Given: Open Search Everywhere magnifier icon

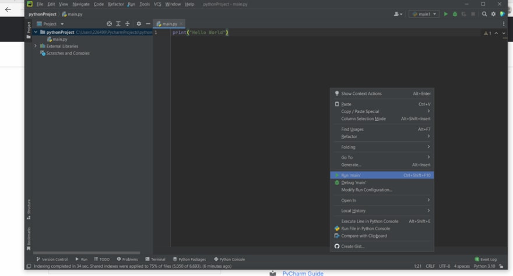Looking at the screenshot, I should [x=484, y=14].
